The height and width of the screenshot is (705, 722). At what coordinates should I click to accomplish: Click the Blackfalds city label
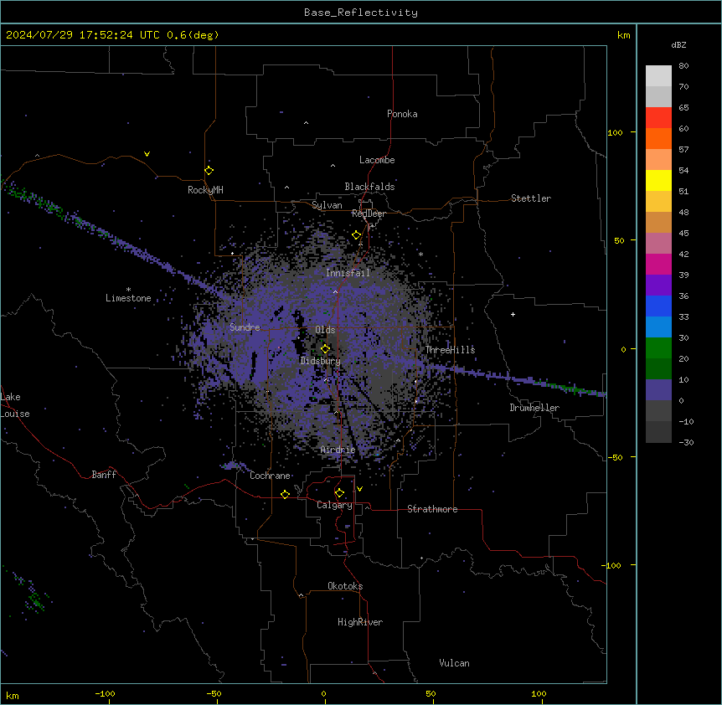[x=369, y=187]
